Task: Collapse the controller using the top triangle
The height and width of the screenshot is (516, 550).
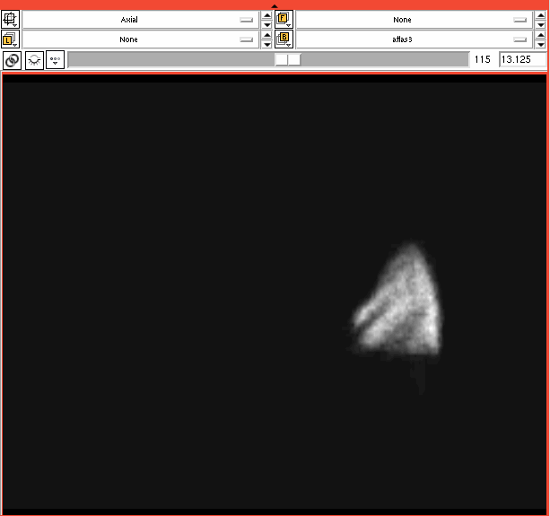Action: pyautogui.click(x=275, y=6)
